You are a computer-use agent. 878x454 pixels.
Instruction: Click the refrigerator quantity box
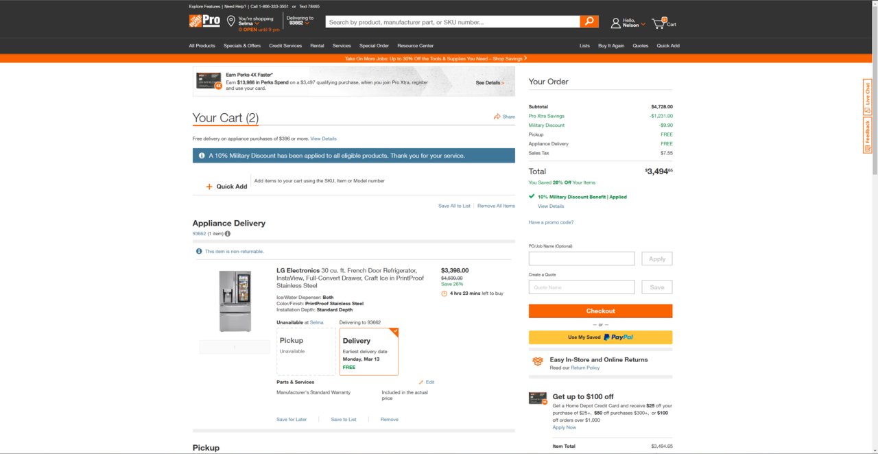click(235, 347)
